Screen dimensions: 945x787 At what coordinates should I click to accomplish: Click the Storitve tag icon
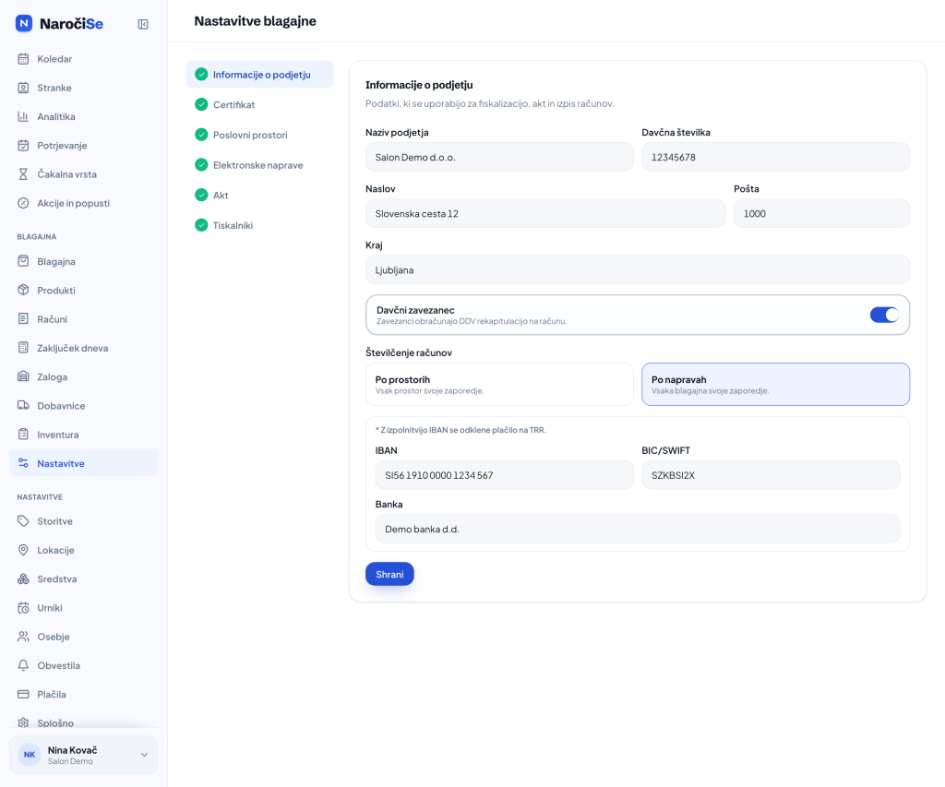pyautogui.click(x=23, y=521)
